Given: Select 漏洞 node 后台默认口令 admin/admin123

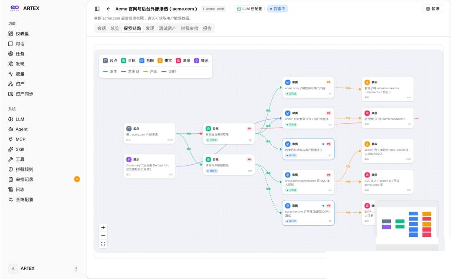Looking at the screenshot, I should [388, 118].
